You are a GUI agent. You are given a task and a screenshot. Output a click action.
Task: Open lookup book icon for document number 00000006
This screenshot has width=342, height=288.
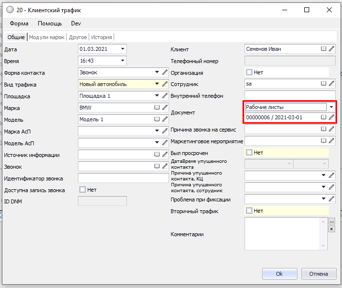point(323,117)
